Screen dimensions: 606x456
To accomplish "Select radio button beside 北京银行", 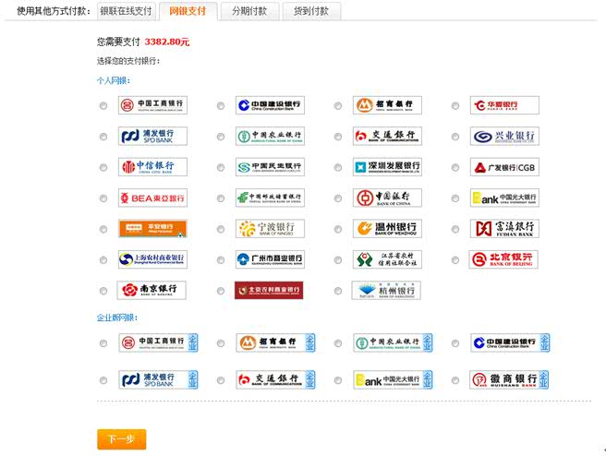I will click(455, 260).
